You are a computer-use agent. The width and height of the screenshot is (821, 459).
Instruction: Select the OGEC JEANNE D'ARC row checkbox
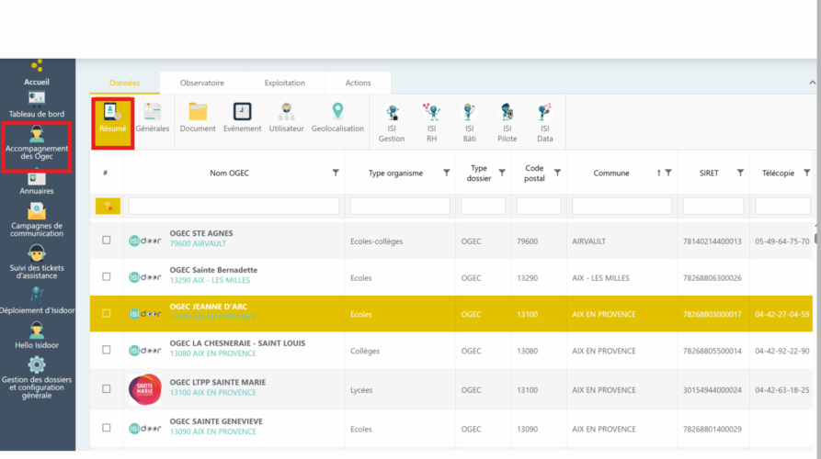[107, 314]
